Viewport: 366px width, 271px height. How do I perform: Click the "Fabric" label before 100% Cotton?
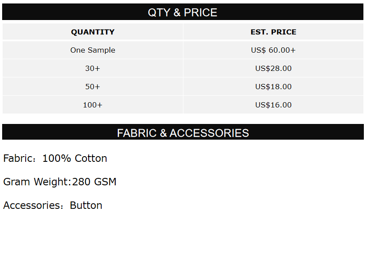coord(18,158)
